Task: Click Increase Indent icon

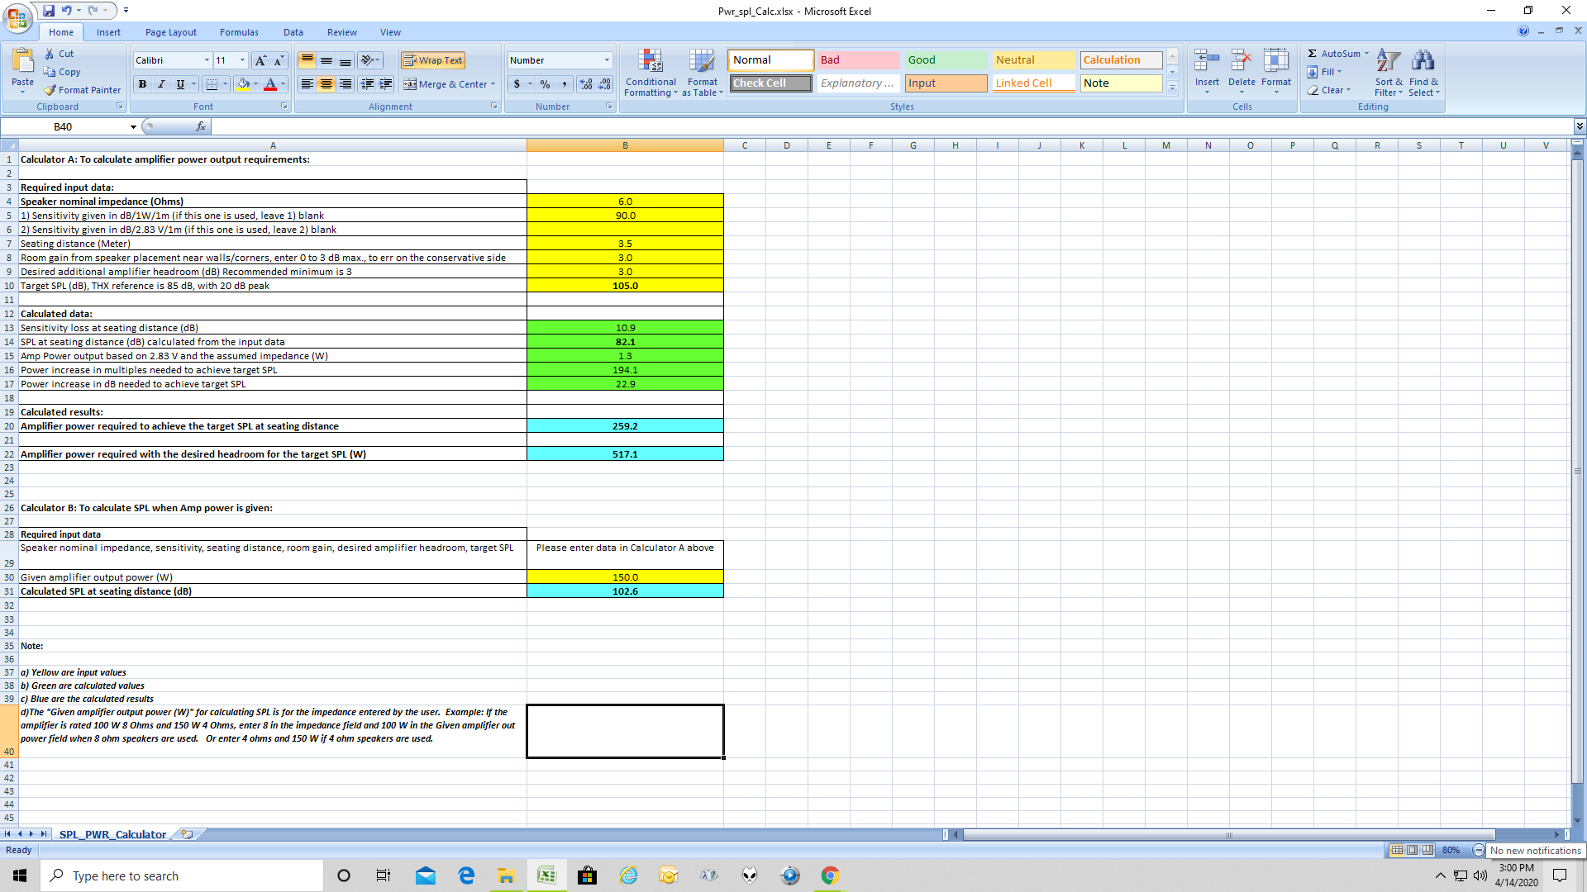Action: coord(385,84)
